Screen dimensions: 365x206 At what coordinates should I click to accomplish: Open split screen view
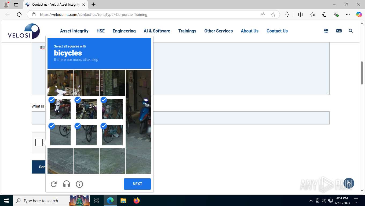[301, 14]
